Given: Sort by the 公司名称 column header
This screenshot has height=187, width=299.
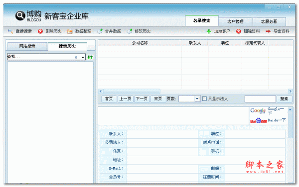Looking at the screenshot, I should [140, 43].
